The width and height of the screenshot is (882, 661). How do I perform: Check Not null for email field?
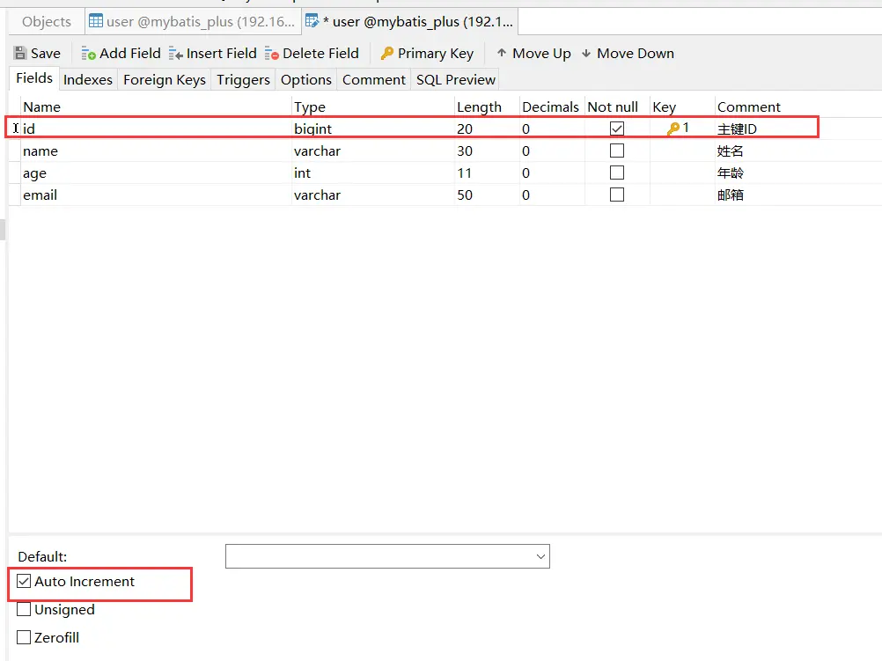617,195
